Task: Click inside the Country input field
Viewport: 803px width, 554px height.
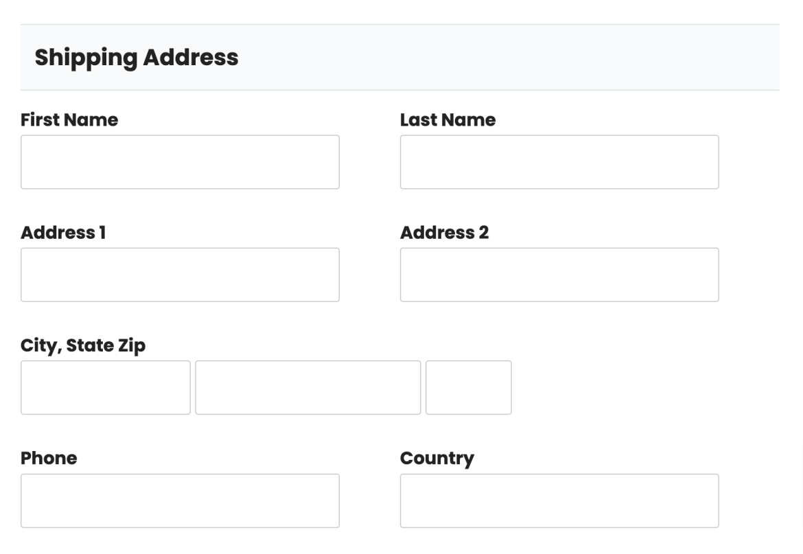Action: (x=559, y=500)
